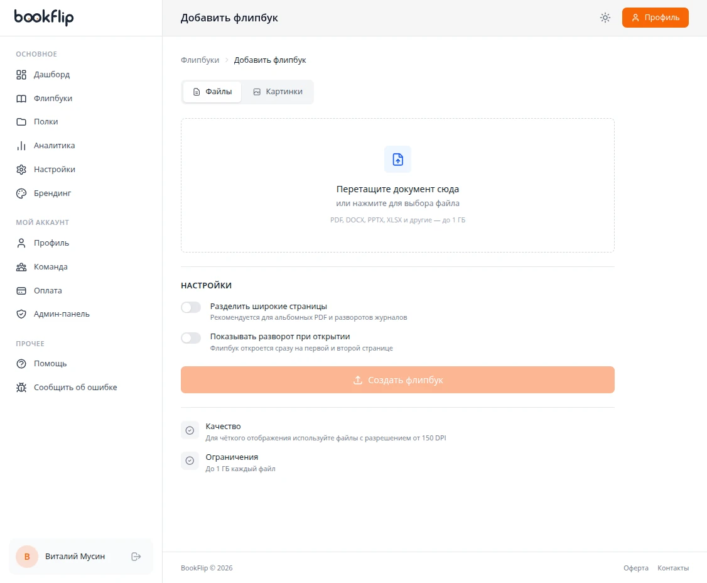Open Флипбуки in the sidebar
Viewport: 707px width, 583px height.
pyautogui.click(x=81, y=99)
